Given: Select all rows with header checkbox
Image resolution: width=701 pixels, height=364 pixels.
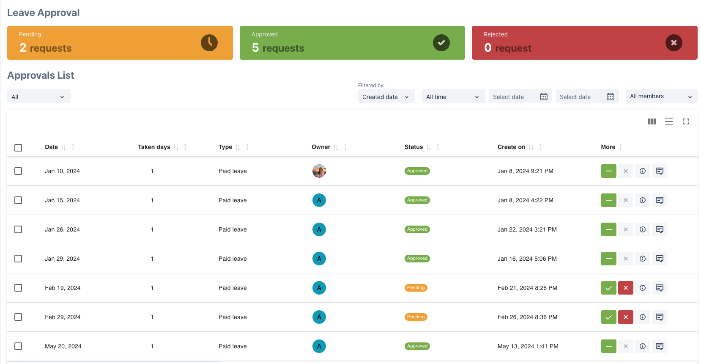Looking at the screenshot, I should [18, 148].
